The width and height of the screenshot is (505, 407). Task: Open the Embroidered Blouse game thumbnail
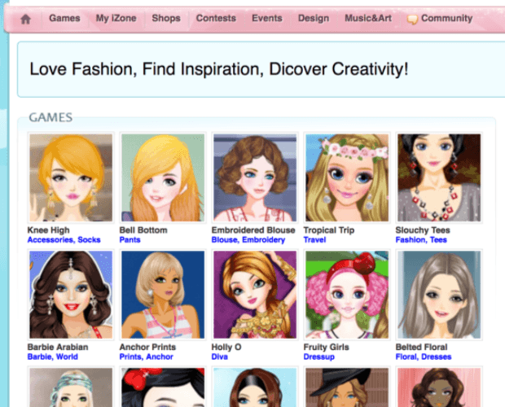pyautogui.click(x=255, y=177)
